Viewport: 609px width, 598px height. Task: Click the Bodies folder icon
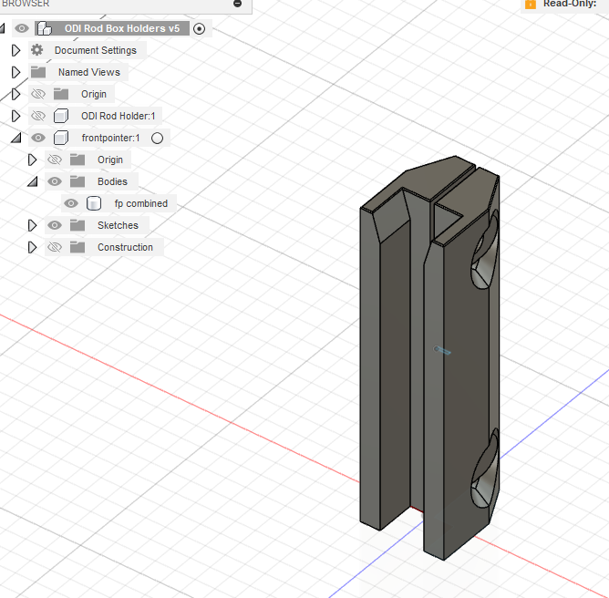pyautogui.click(x=77, y=181)
